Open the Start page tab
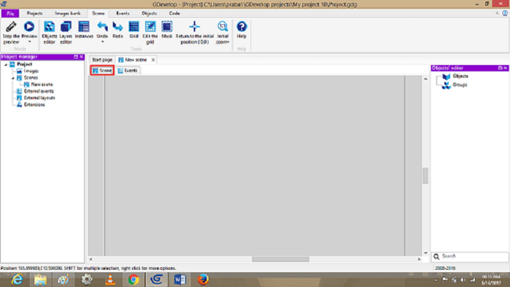 click(102, 60)
